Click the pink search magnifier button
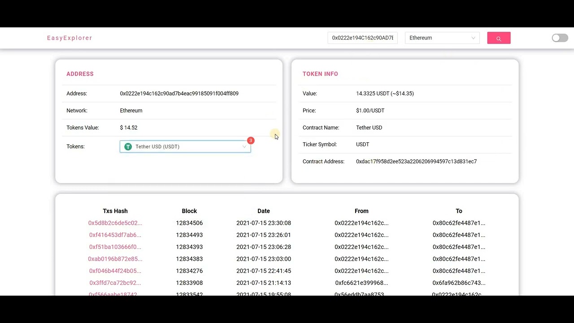Screen dimensions: 574x323 (499, 38)
